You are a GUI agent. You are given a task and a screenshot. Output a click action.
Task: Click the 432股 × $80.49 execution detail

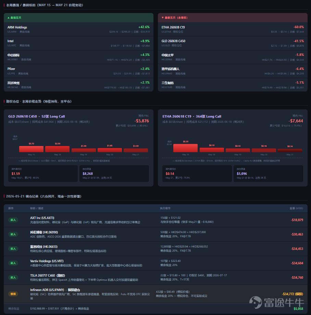pos(173,292)
